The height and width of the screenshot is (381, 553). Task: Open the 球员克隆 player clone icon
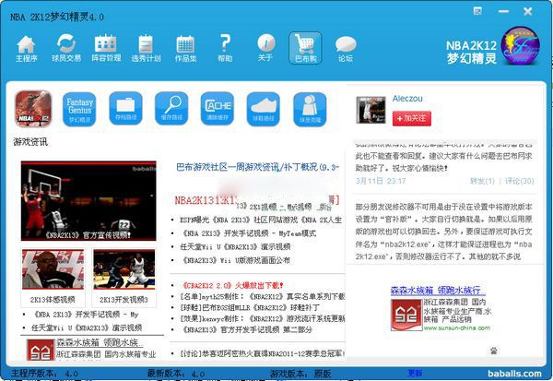pos(310,109)
